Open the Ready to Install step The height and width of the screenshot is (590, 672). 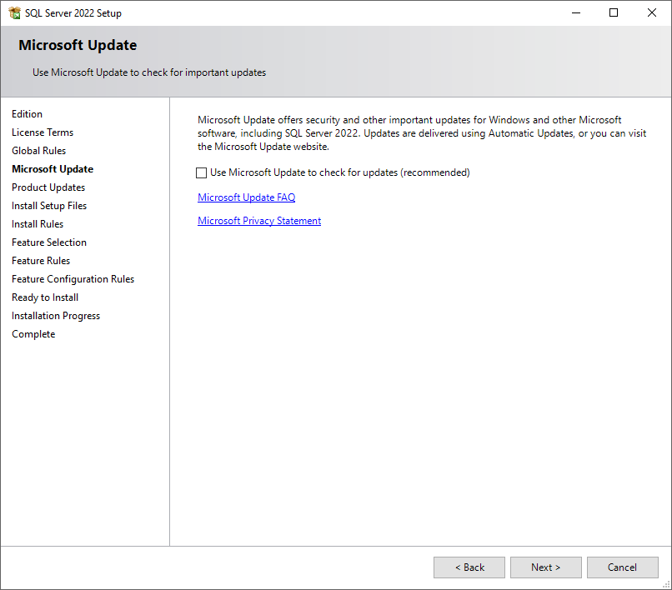point(44,297)
